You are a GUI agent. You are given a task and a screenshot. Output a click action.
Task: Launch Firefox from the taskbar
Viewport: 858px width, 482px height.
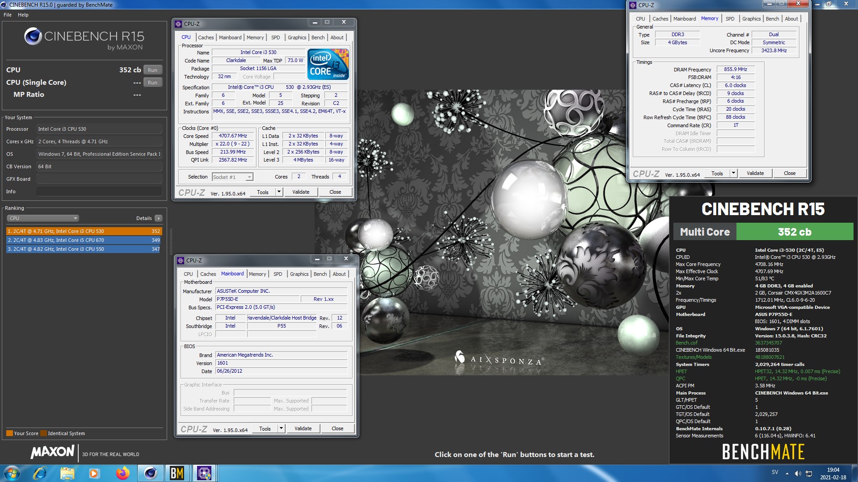122,473
